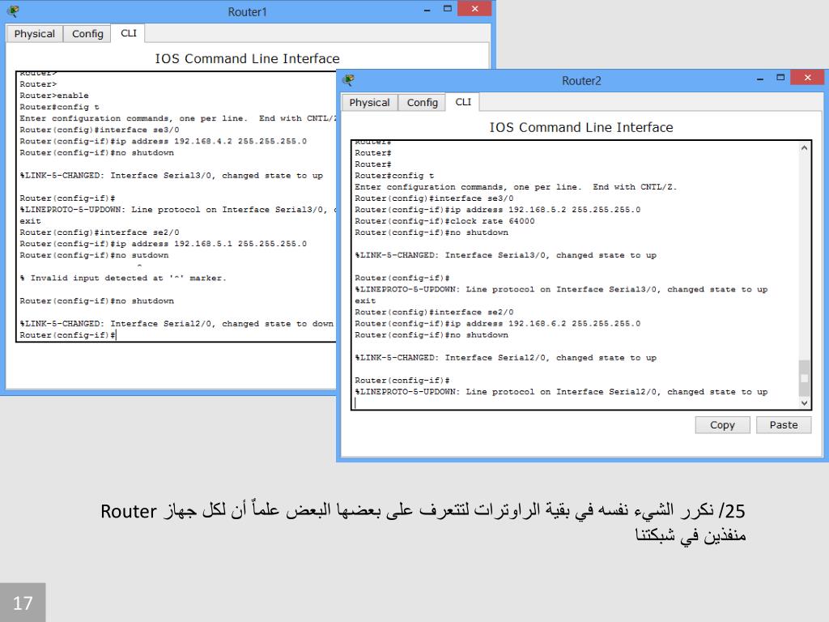Viewport: 829px width, 622px height.
Task: Click 'ip address 192.168.6.2' line in Router2
Action: (x=498, y=324)
